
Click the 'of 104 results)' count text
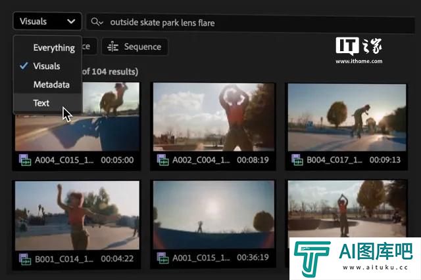coord(110,71)
